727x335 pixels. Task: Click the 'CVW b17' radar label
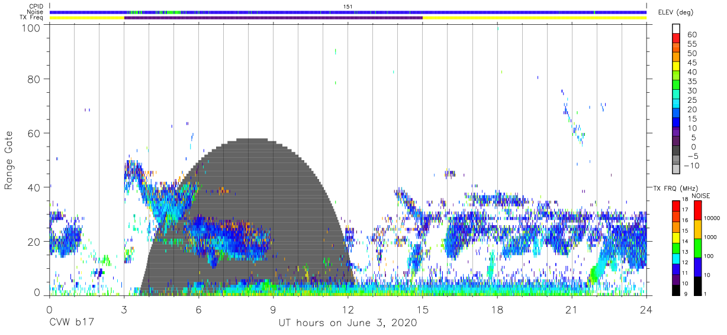(72, 323)
